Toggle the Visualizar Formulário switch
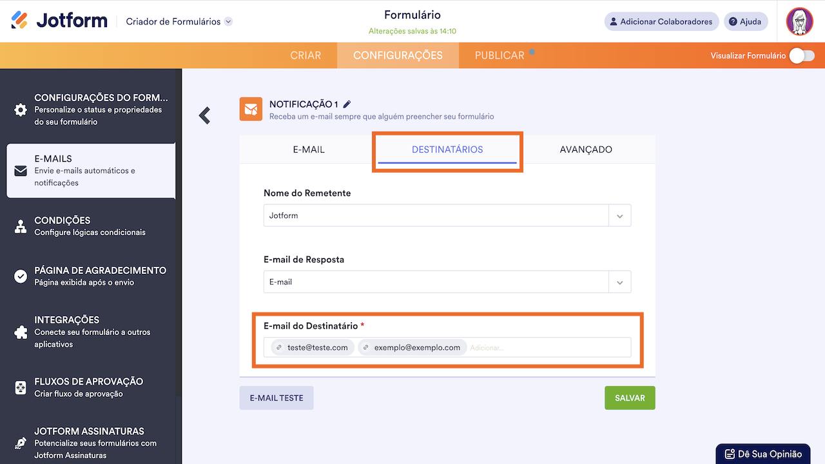Image resolution: width=825 pixels, height=464 pixels. 802,55
